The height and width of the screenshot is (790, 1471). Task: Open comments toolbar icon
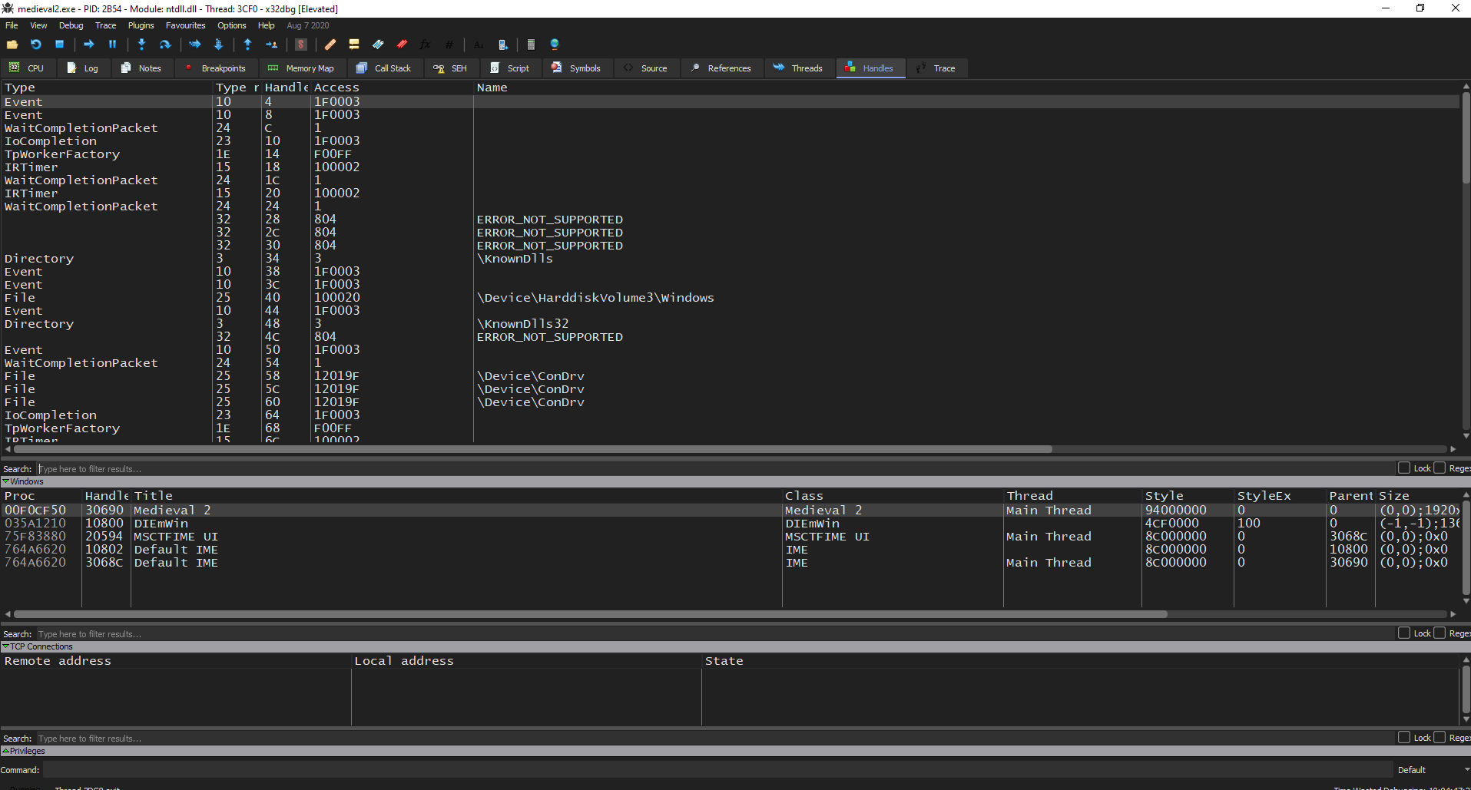point(354,45)
